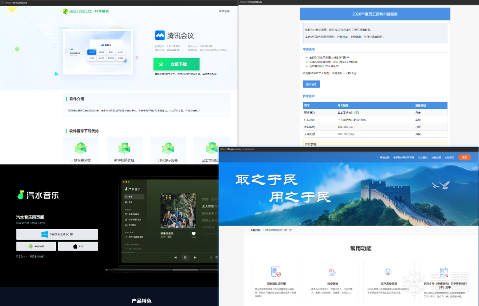Open 安装遇到问题? help link
The height and width of the screenshot is (306, 479).
[38, 256]
